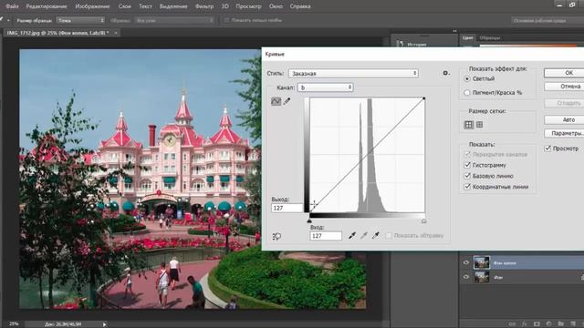Open the Справка menu
The width and height of the screenshot is (584, 328).
pos(300,6)
